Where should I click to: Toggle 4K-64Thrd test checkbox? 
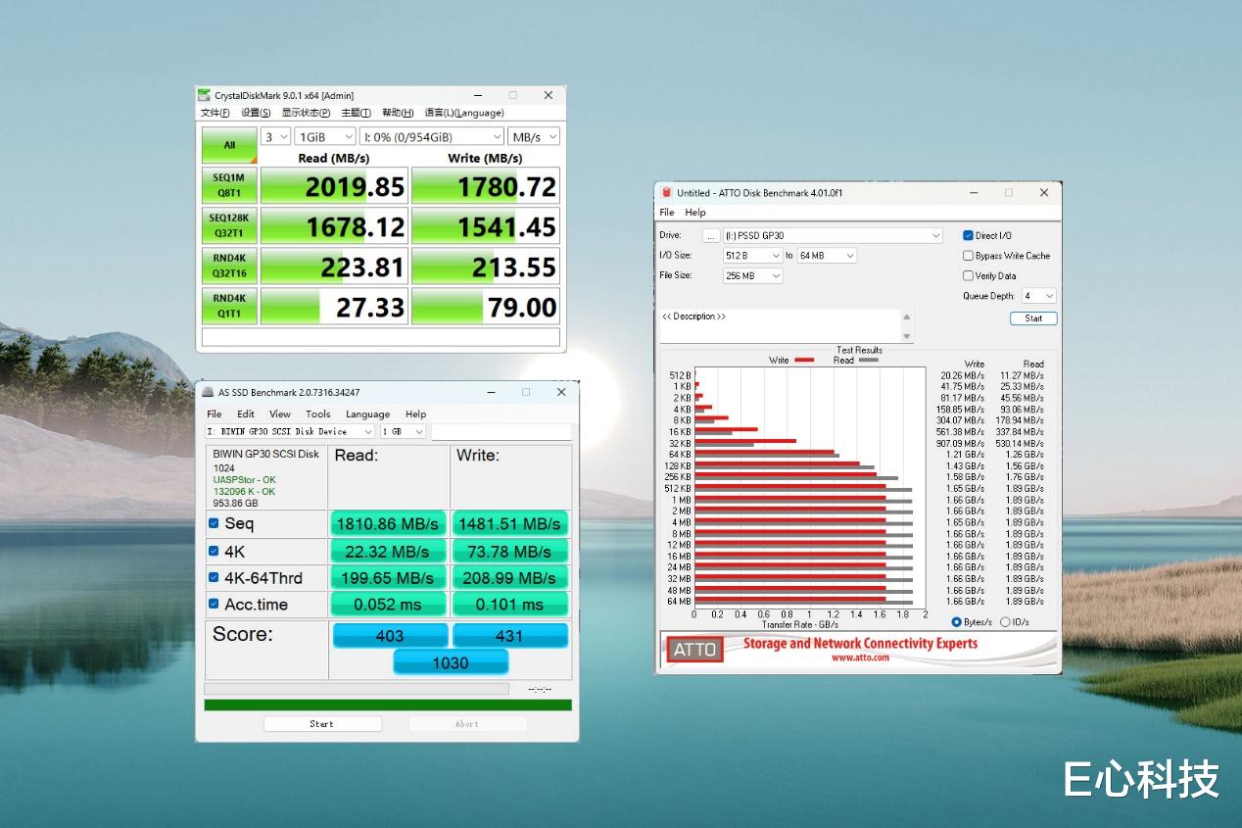pyautogui.click(x=214, y=577)
